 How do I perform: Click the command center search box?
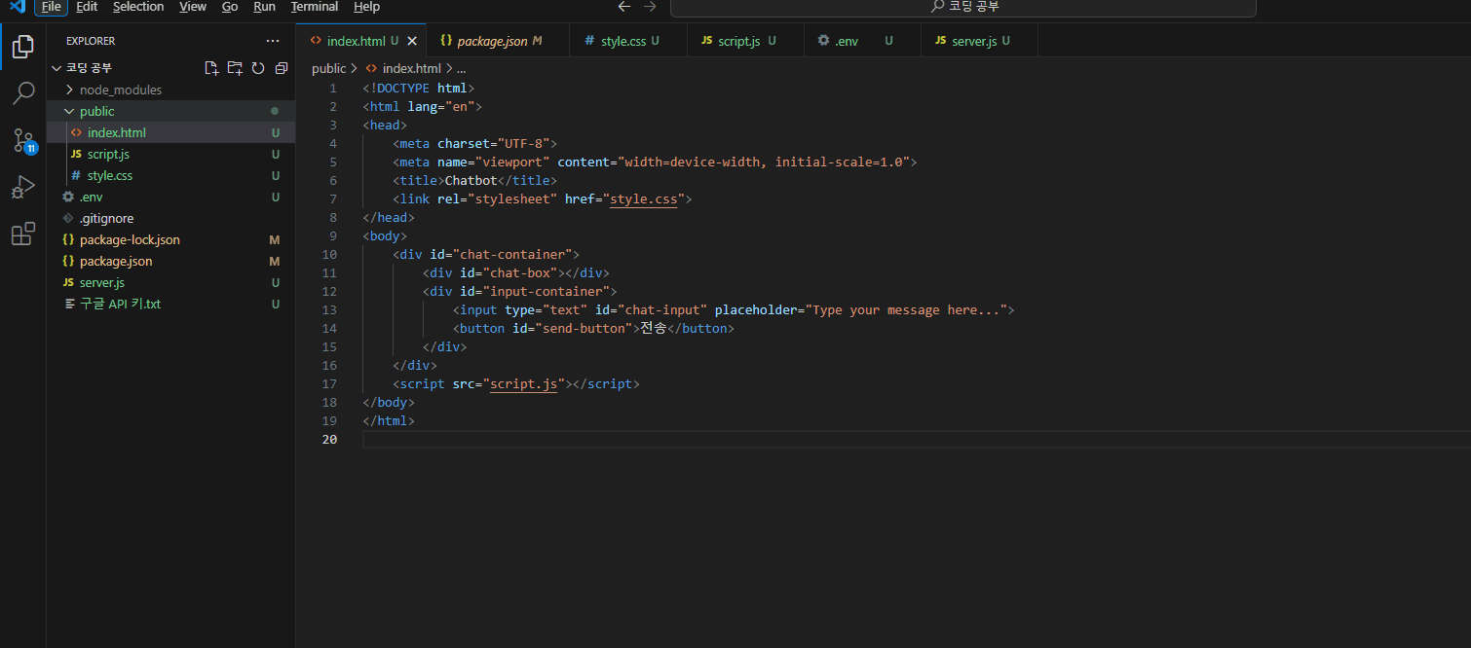tap(963, 8)
